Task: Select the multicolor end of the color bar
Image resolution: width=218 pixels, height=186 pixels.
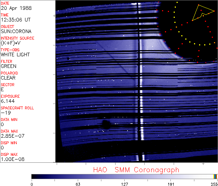Action: click(x=215, y=176)
